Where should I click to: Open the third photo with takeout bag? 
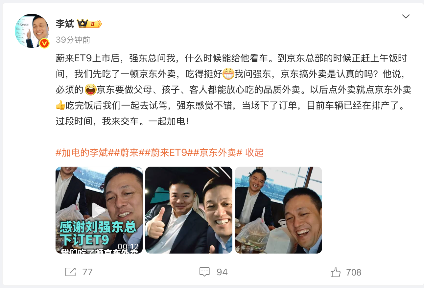[x=278, y=210]
